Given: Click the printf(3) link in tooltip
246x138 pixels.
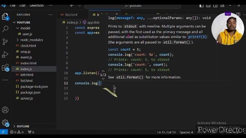Looking at the screenshot, I should pyautogui.click(x=197, y=37).
